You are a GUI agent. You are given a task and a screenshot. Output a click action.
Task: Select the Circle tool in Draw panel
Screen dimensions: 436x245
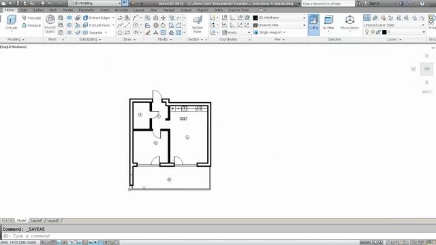pos(136,25)
